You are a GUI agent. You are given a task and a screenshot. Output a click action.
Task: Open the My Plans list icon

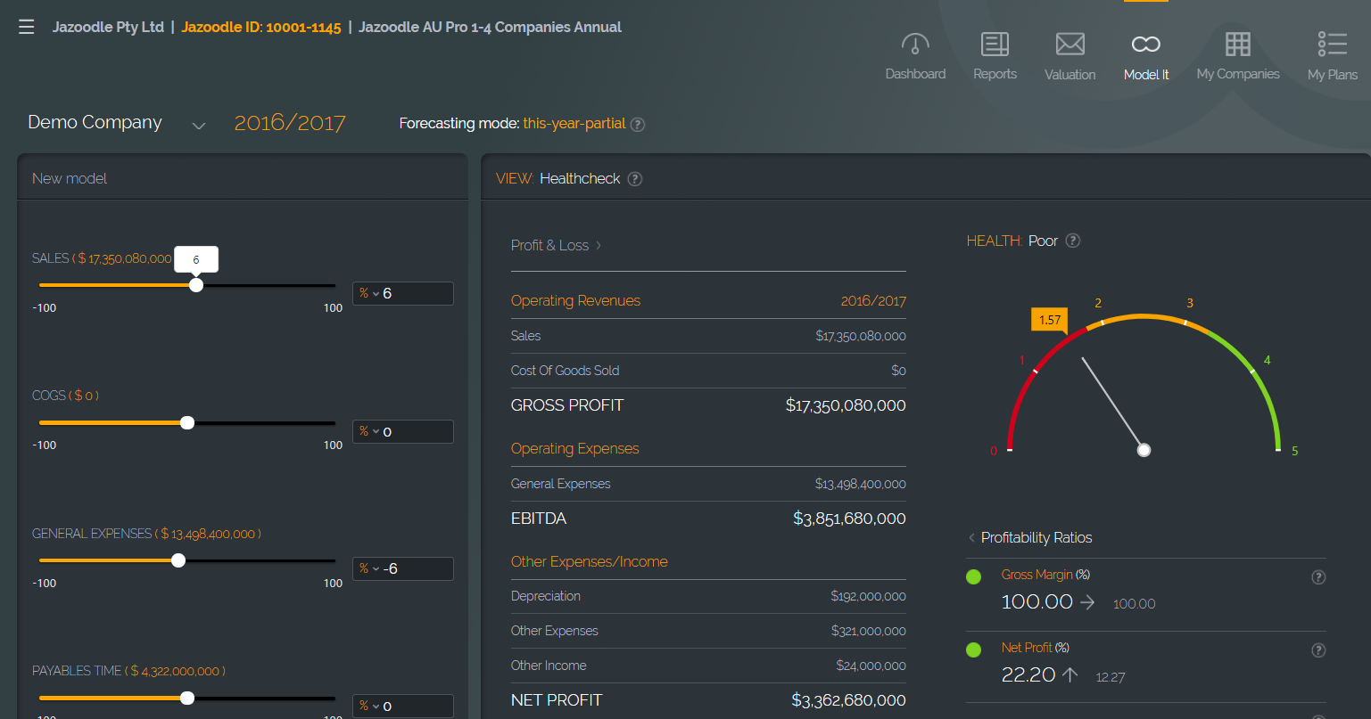tap(1333, 44)
